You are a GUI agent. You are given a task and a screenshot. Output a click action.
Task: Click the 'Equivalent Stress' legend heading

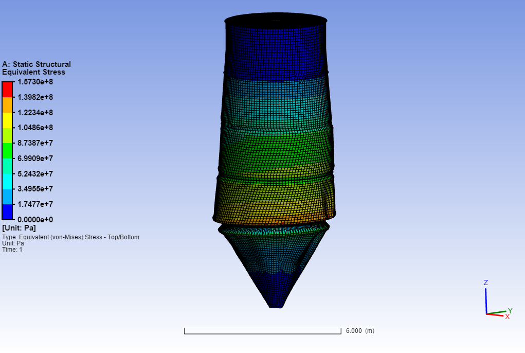click(33, 72)
